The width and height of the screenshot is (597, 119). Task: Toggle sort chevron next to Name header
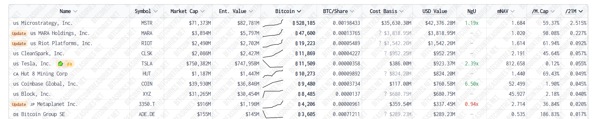coord(75,11)
